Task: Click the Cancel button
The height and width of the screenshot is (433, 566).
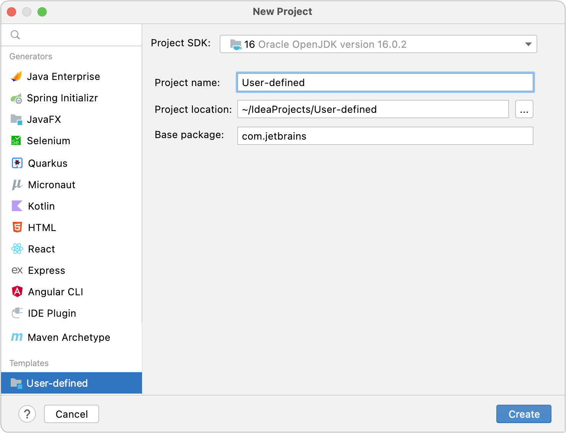Action: 72,414
